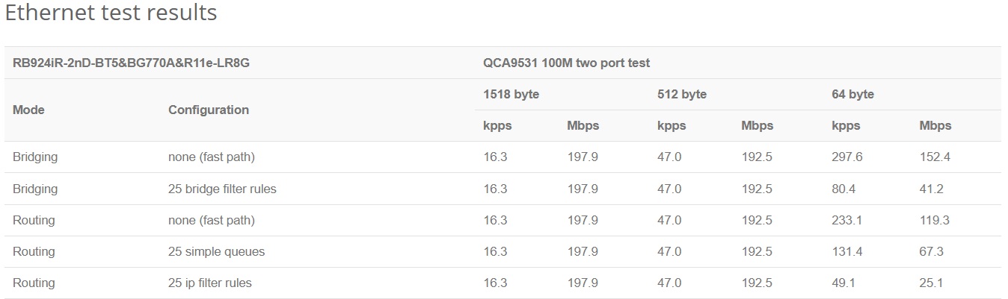Click the 80.4 kpps value
This screenshot has height=299, width=1008.
tap(843, 189)
